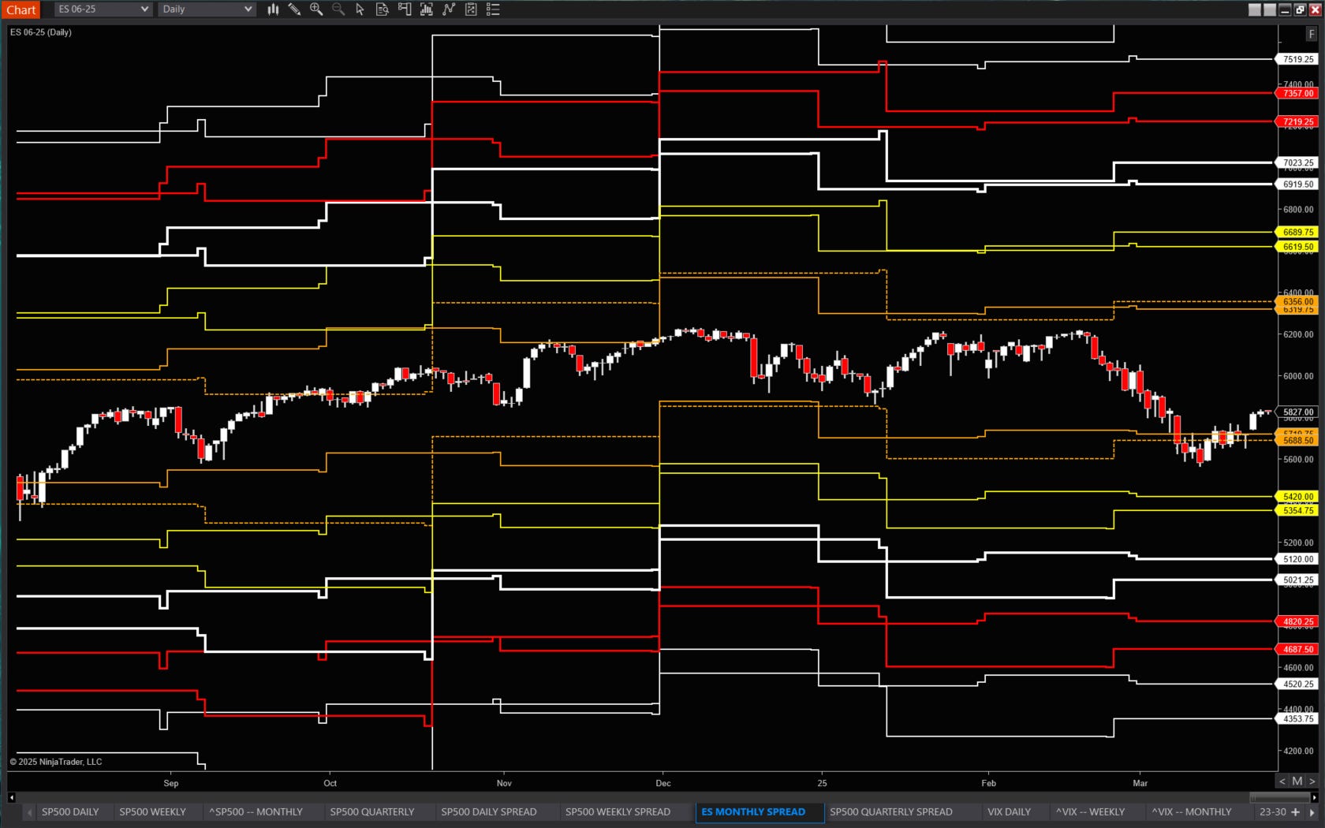Click the bar spacing adjustment icon

tap(427, 9)
